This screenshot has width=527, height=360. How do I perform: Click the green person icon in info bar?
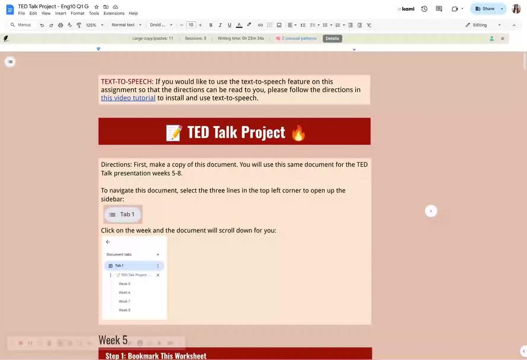point(492,39)
